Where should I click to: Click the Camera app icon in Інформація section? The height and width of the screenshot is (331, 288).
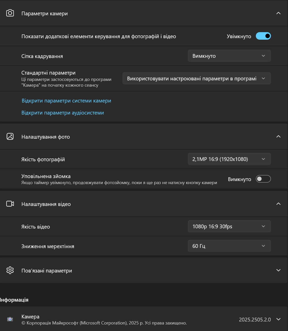coord(10,319)
